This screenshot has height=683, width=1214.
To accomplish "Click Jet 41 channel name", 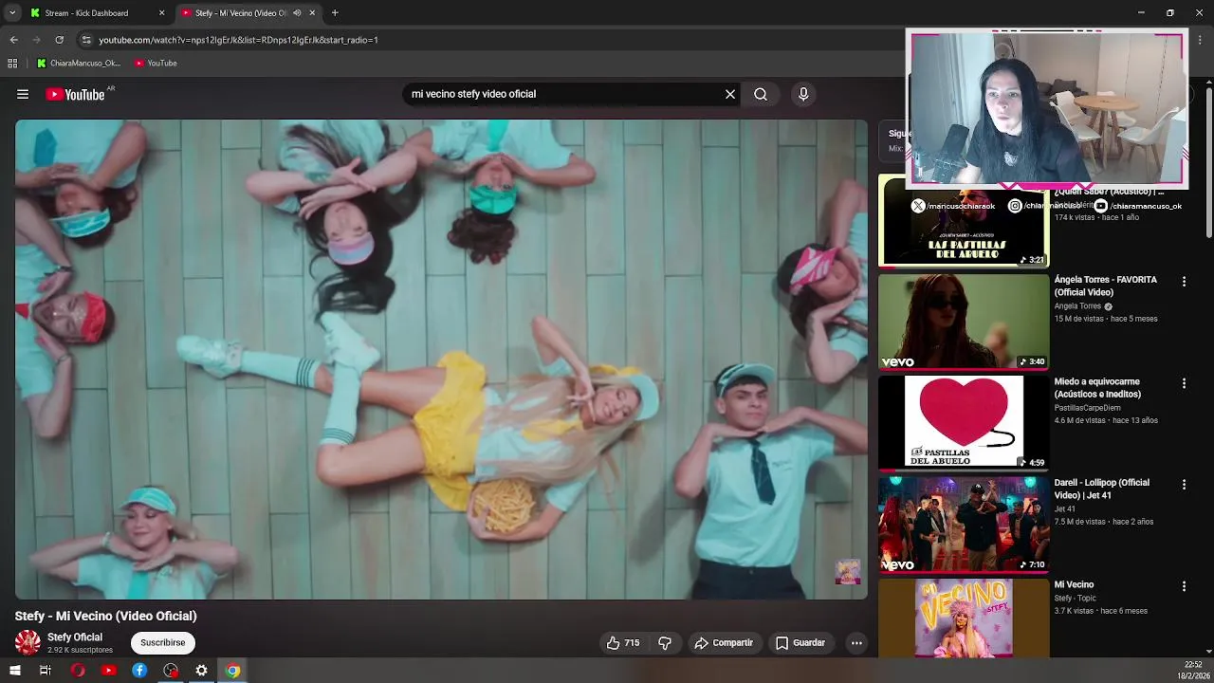I will pyautogui.click(x=1067, y=509).
